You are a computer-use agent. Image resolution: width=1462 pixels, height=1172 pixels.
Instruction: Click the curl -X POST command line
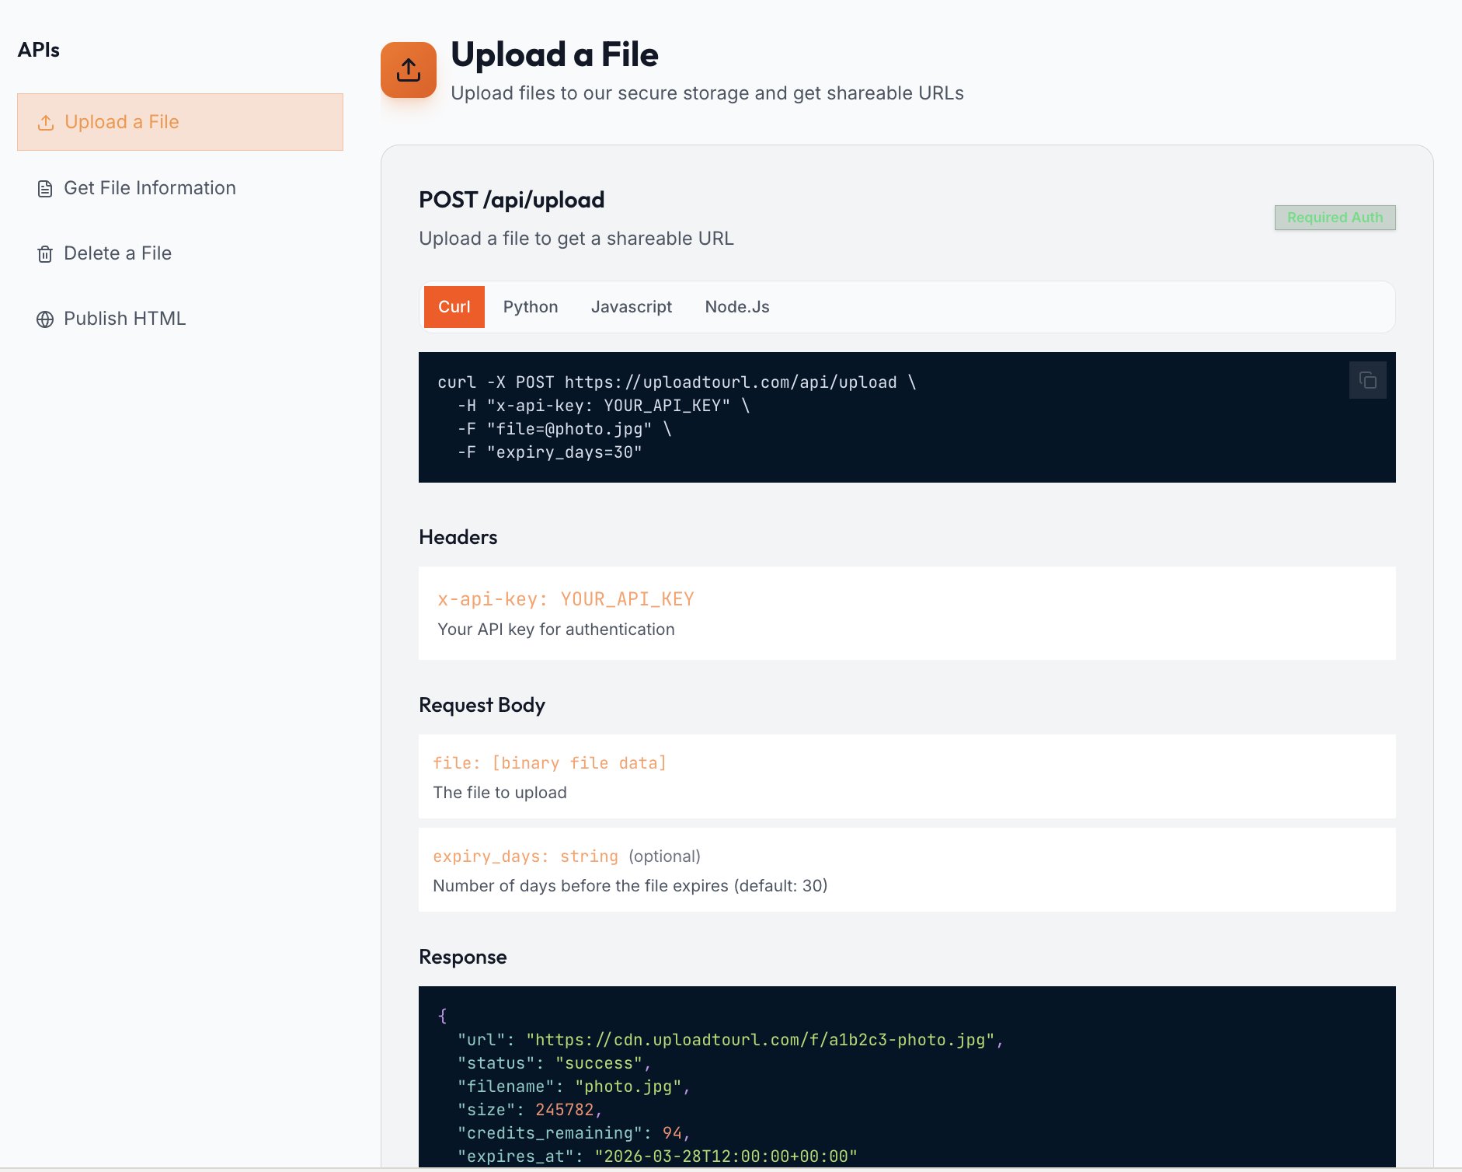(x=677, y=382)
